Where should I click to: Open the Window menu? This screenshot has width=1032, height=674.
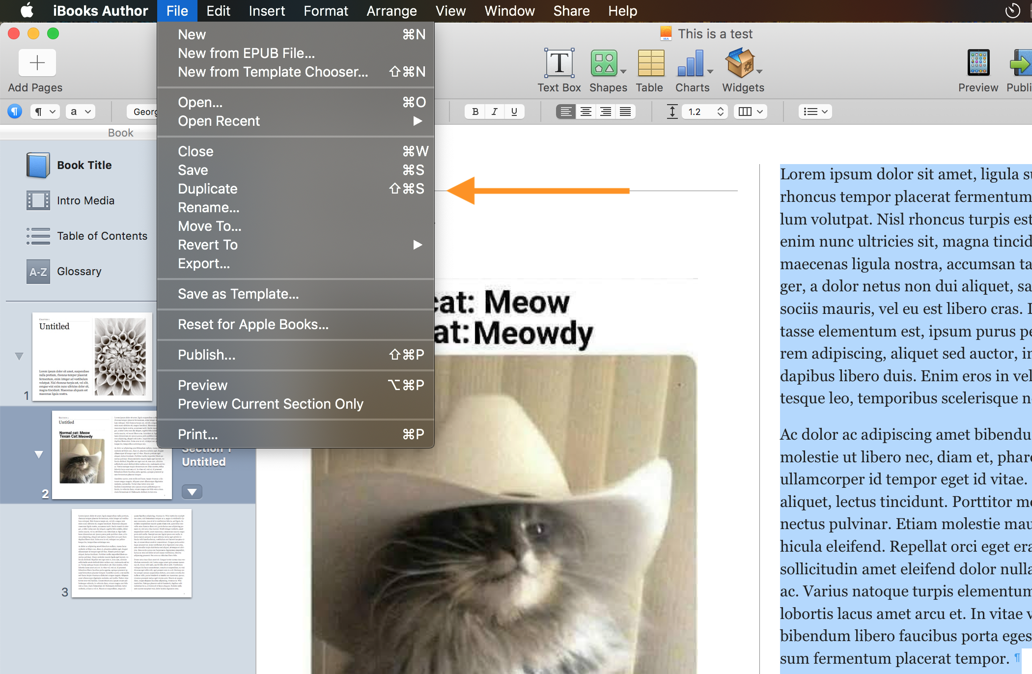[509, 11]
